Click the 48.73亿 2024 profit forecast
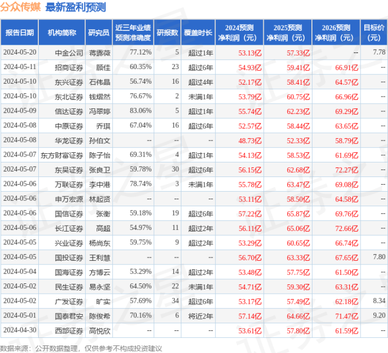Screen dimensions: 388x353 point(250,140)
